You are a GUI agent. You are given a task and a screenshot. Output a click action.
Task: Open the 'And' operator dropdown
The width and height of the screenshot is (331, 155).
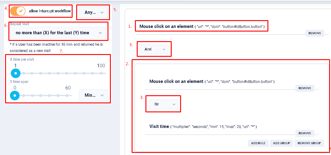click(x=154, y=49)
